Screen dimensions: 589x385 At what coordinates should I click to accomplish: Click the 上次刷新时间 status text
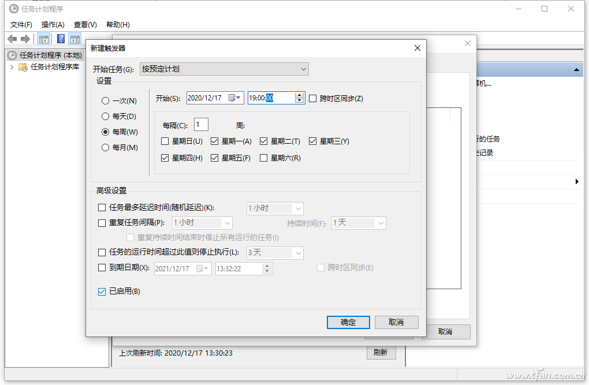pyautogui.click(x=176, y=353)
